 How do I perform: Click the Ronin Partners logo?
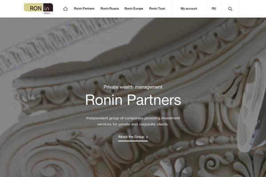tap(39, 9)
